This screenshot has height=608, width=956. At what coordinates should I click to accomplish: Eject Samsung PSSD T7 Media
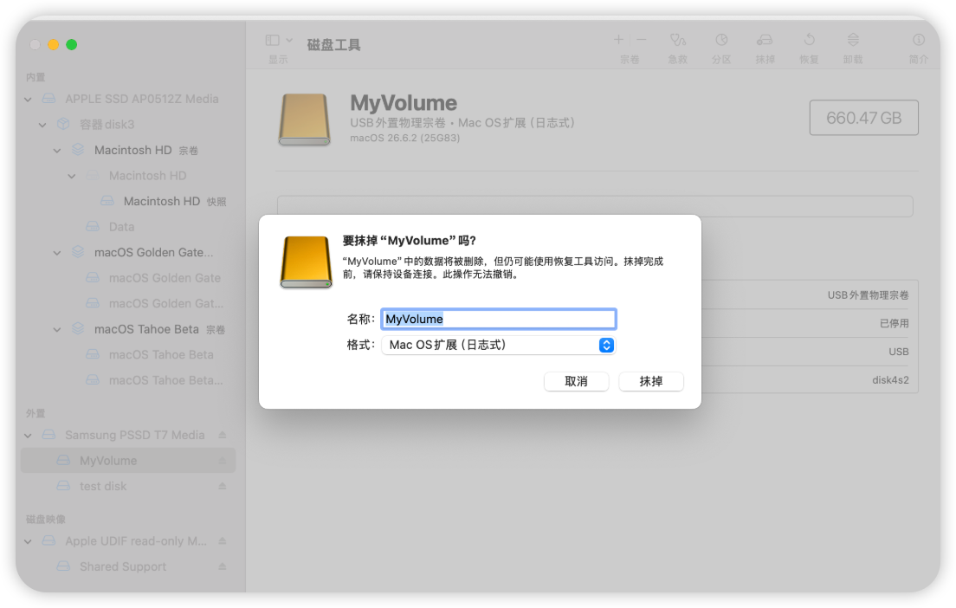(x=223, y=435)
